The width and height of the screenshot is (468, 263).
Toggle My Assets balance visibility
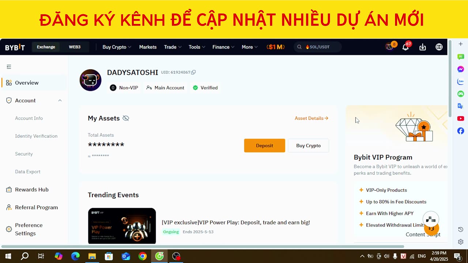coord(126,118)
